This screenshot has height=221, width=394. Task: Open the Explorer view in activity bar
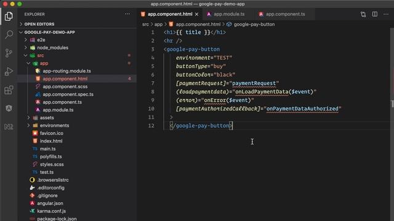[x=9, y=17]
